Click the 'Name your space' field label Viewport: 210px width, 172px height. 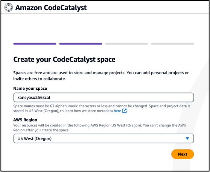(30, 89)
